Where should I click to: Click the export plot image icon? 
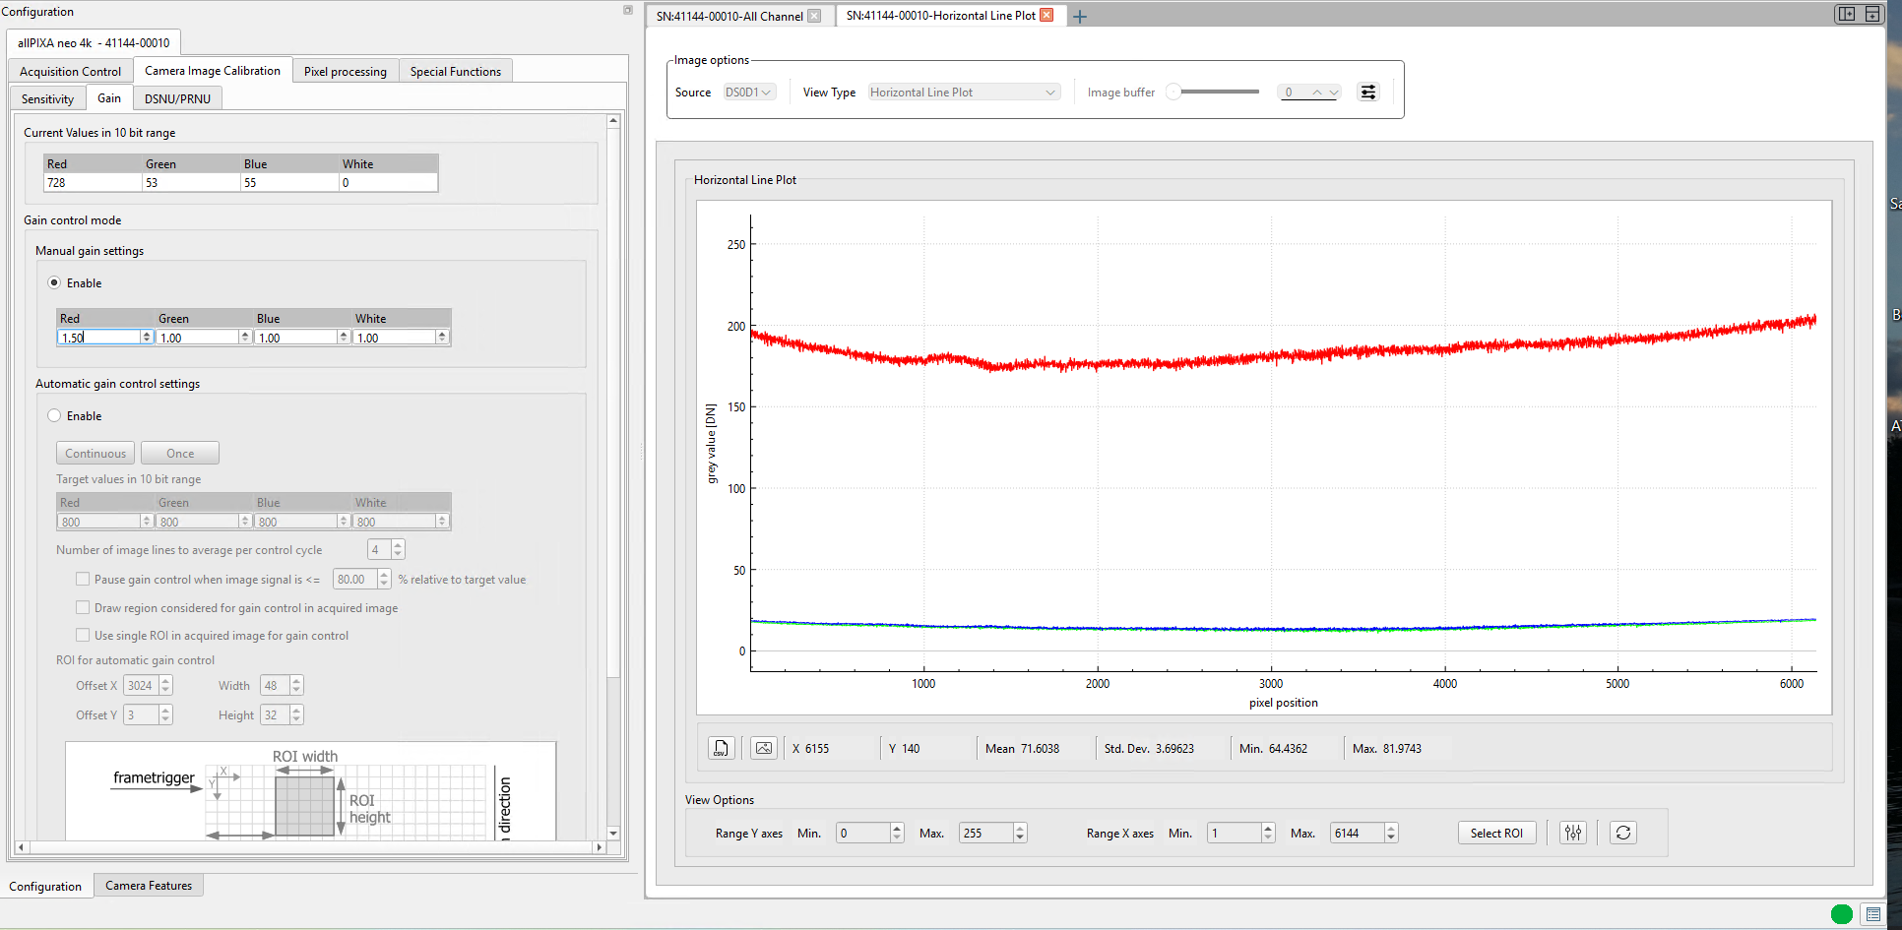pyautogui.click(x=764, y=748)
